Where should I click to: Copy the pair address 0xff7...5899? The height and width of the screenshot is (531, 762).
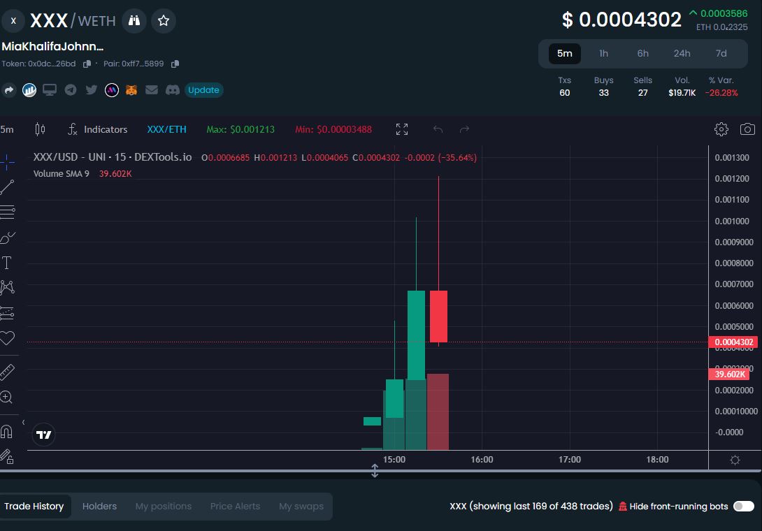coord(175,64)
